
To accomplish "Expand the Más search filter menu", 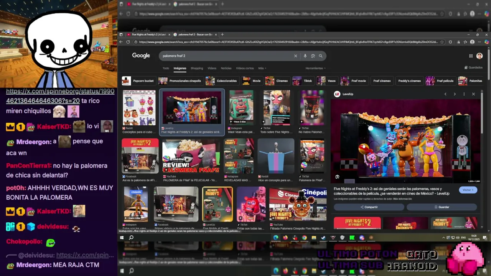I will coord(262,68).
